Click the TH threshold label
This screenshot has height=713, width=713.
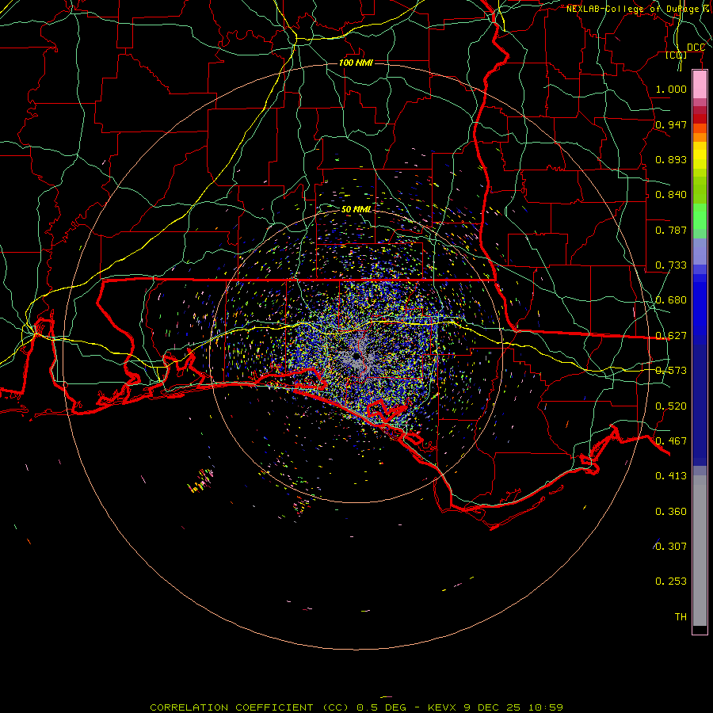(x=681, y=617)
